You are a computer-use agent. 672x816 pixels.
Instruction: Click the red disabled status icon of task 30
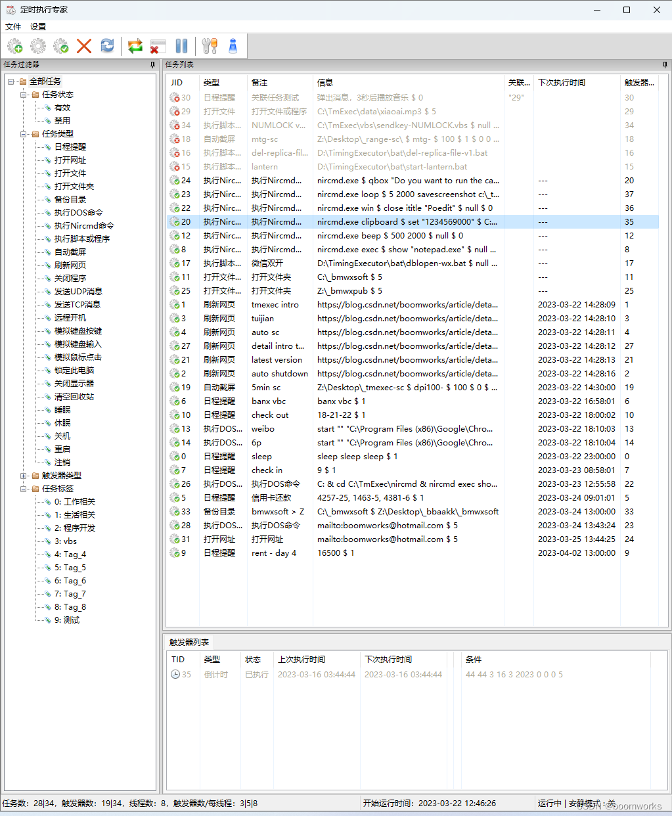point(175,98)
